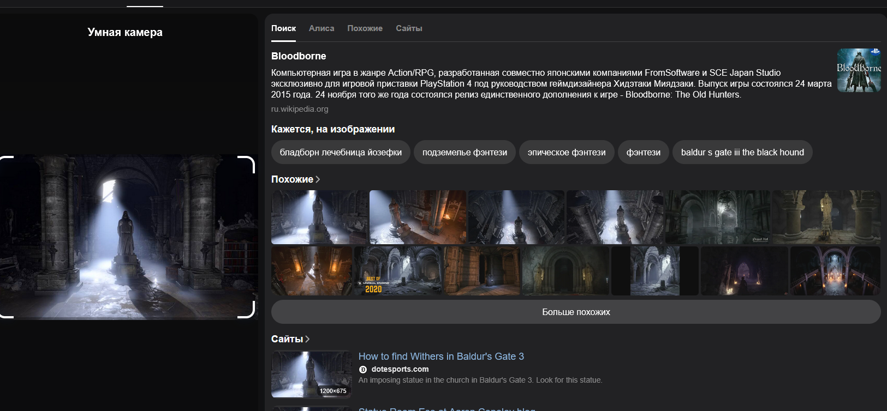Open the 1200×675 site result thumbnail
887x411 pixels.
[x=312, y=374]
